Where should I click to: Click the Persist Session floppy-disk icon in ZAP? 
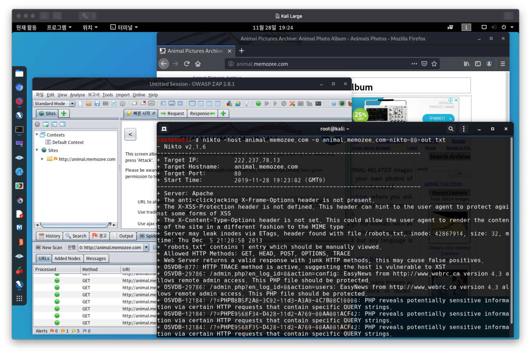tap(97, 103)
